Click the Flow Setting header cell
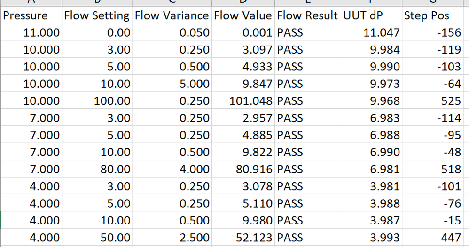The width and height of the screenshot is (469, 247). click(96, 15)
